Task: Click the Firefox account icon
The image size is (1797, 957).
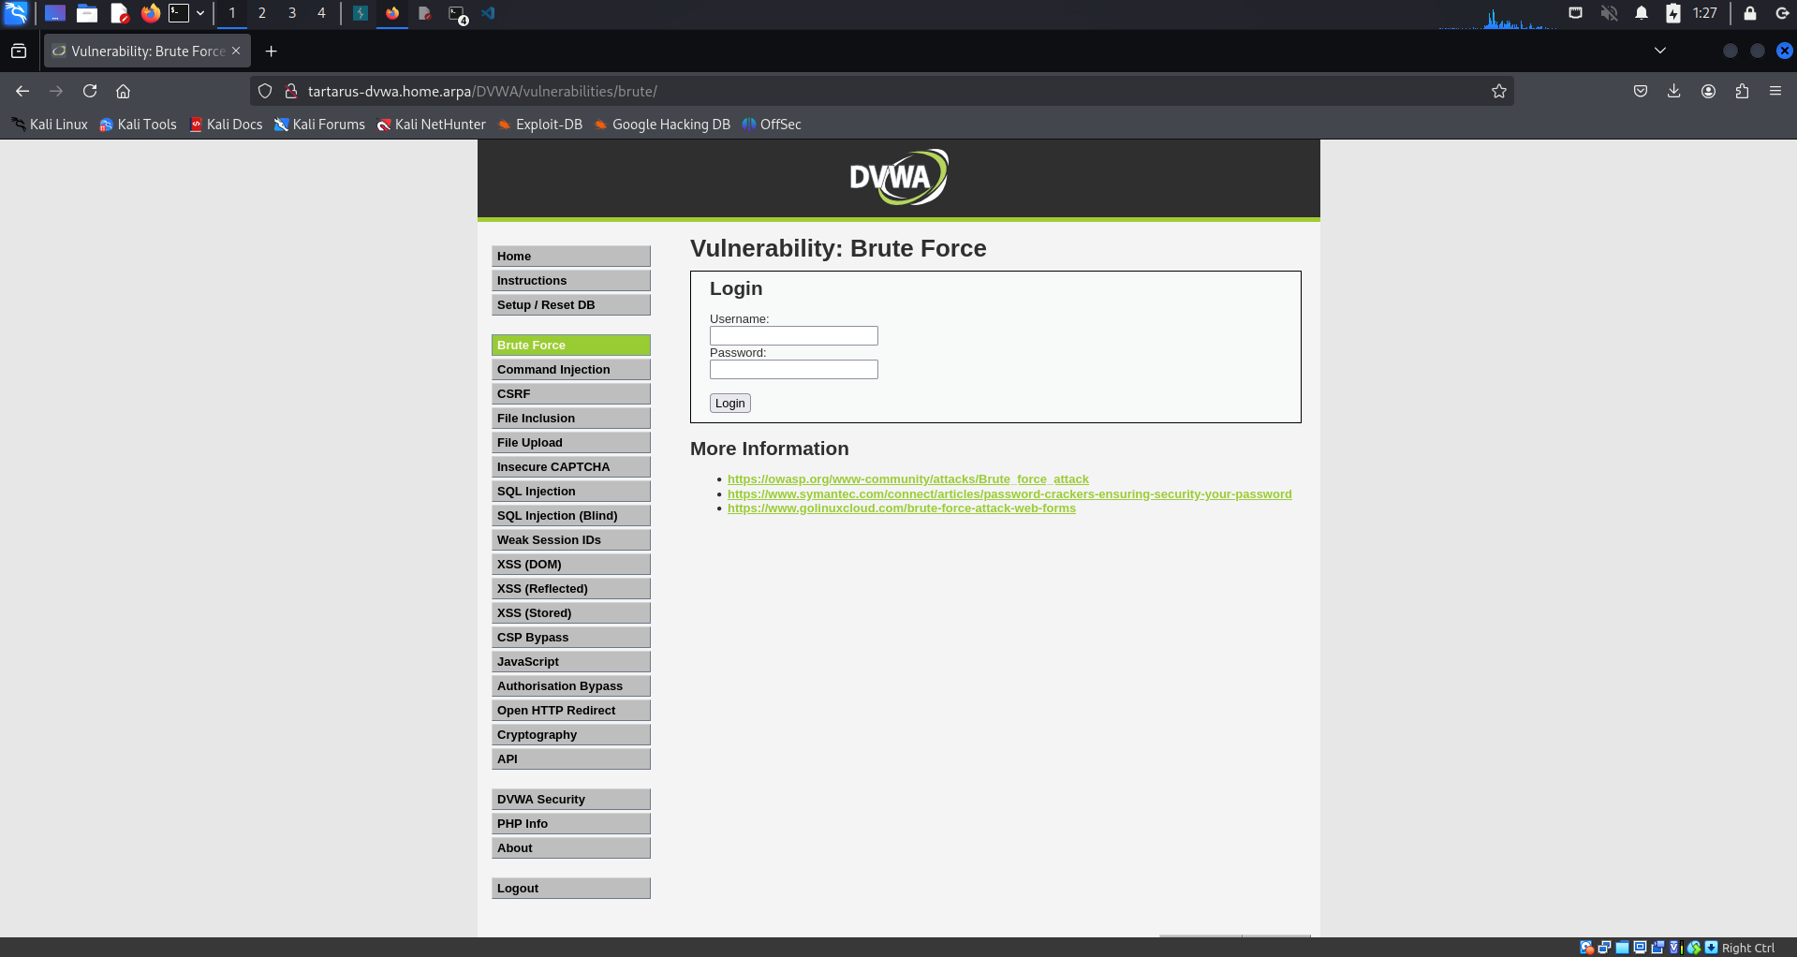Action: pos(1707,91)
